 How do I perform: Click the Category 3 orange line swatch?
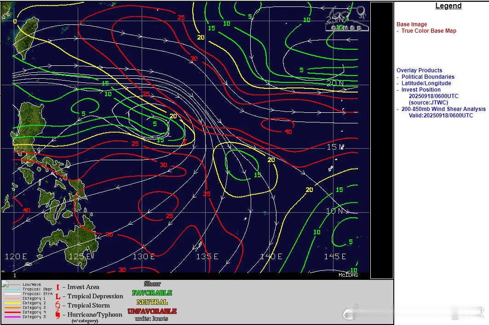click(12, 308)
